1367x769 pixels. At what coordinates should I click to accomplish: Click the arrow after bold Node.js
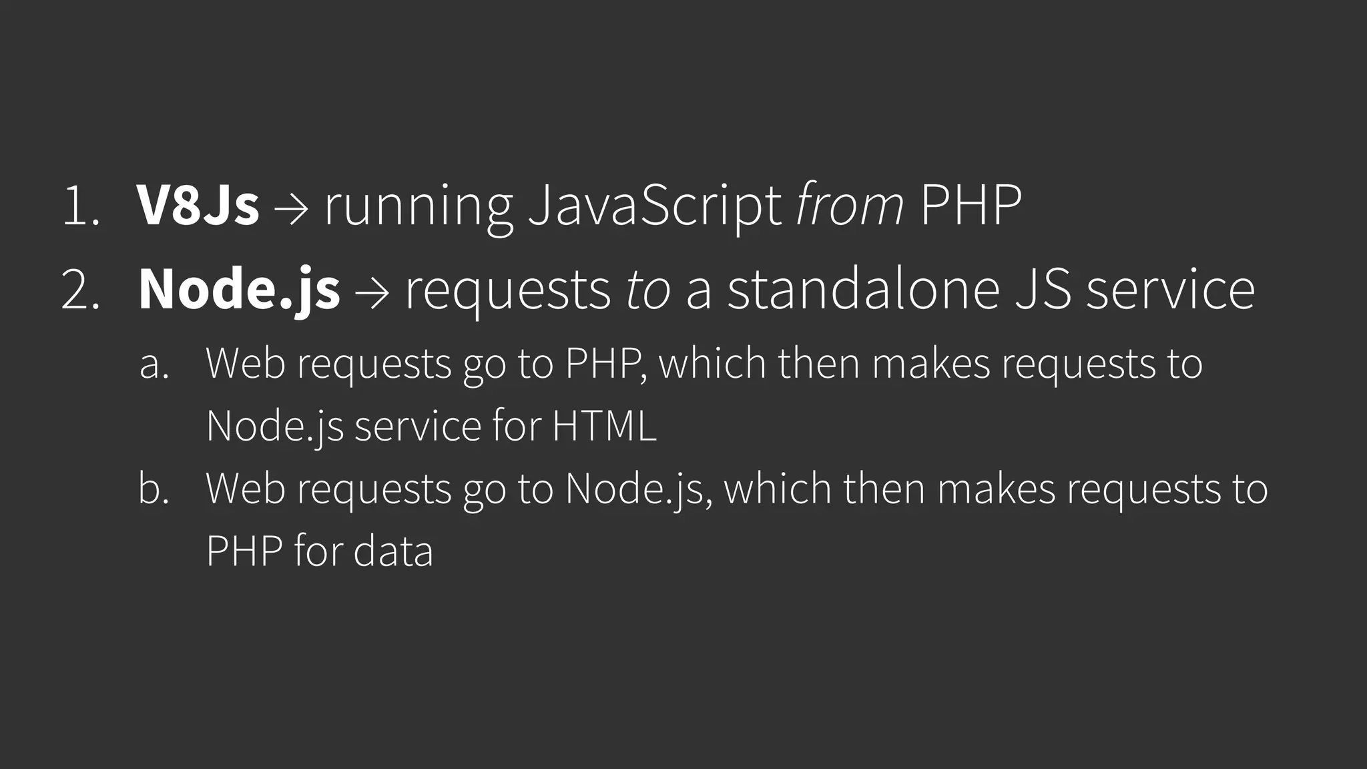coord(372,293)
